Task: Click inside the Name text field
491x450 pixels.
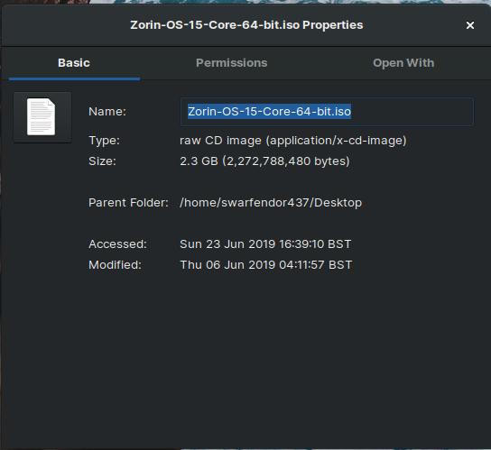Action: tap(327, 112)
